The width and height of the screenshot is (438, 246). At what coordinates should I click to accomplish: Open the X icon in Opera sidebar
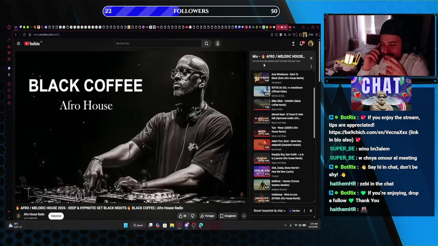tap(9, 74)
